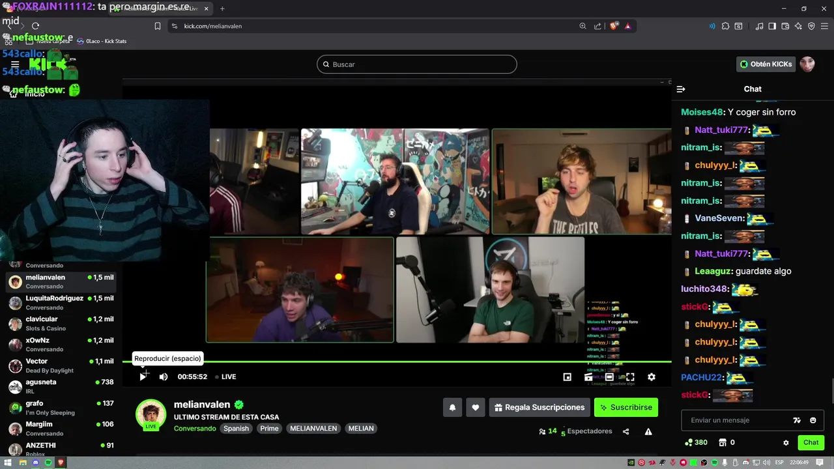This screenshot has width=834, height=469.
Task: Click in the Buscar search field
Action: (x=417, y=64)
